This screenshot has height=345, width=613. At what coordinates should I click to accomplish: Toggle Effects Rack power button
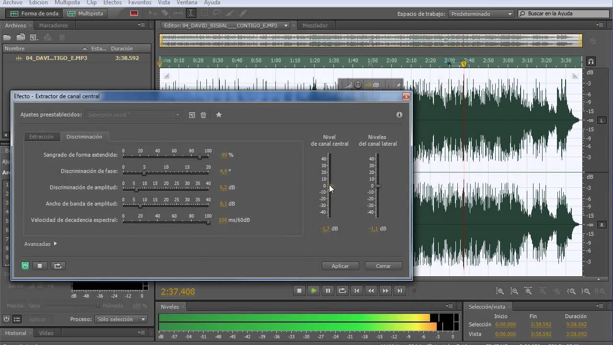pos(6,319)
